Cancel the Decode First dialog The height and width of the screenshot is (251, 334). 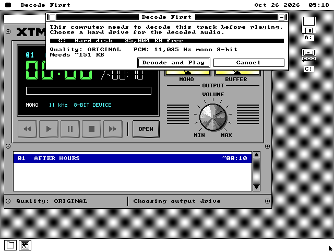248,63
